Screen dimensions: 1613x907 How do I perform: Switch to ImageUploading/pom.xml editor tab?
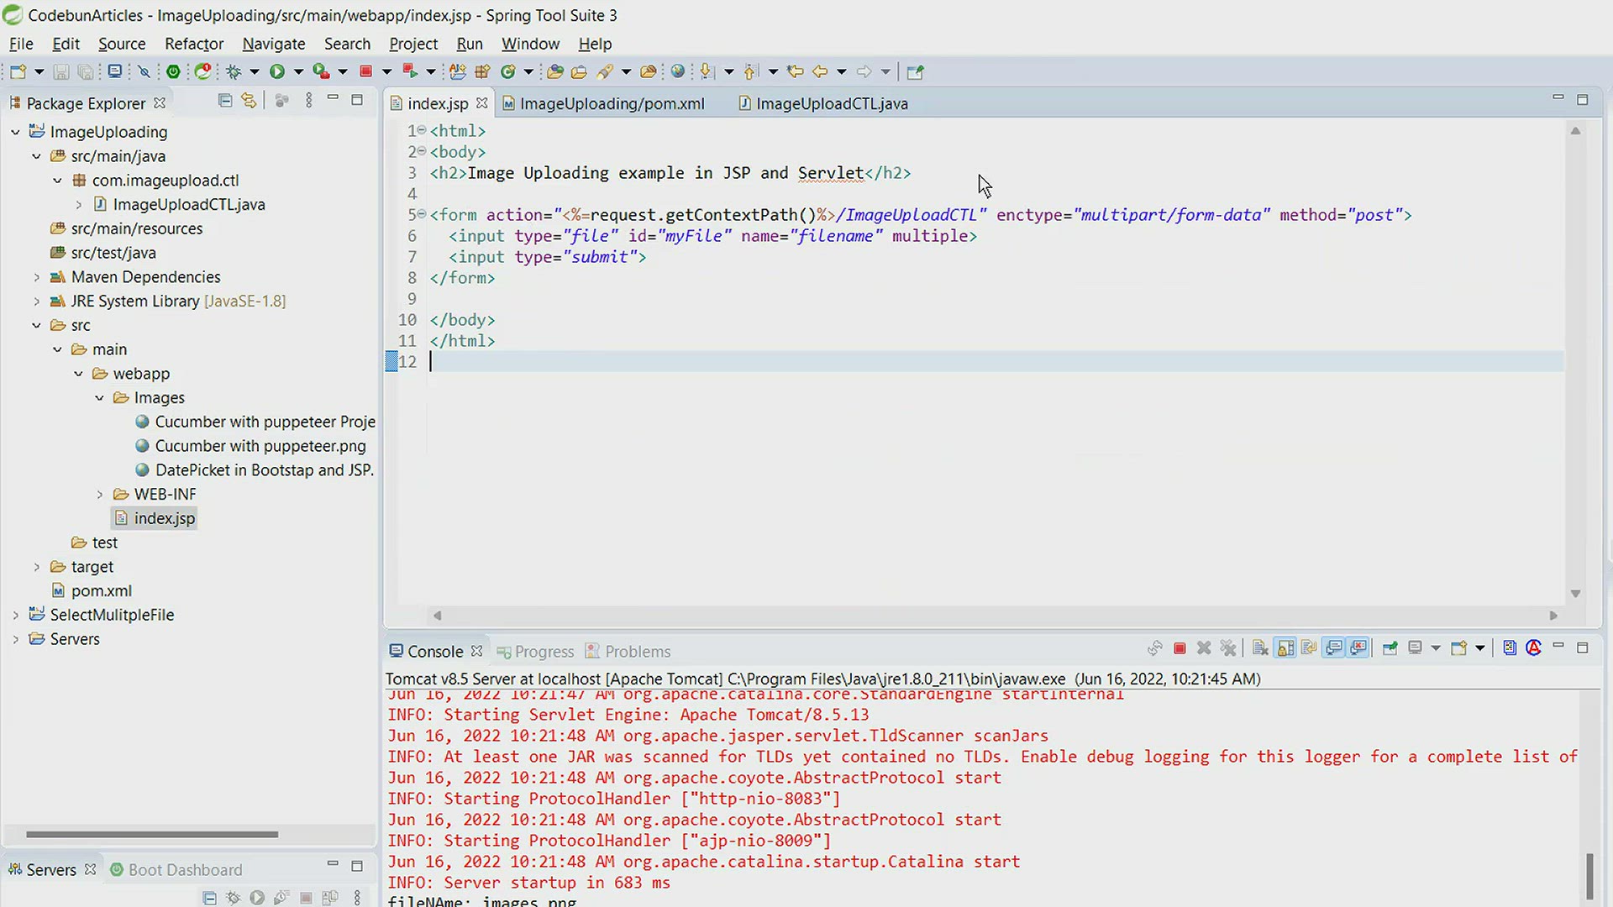(603, 103)
